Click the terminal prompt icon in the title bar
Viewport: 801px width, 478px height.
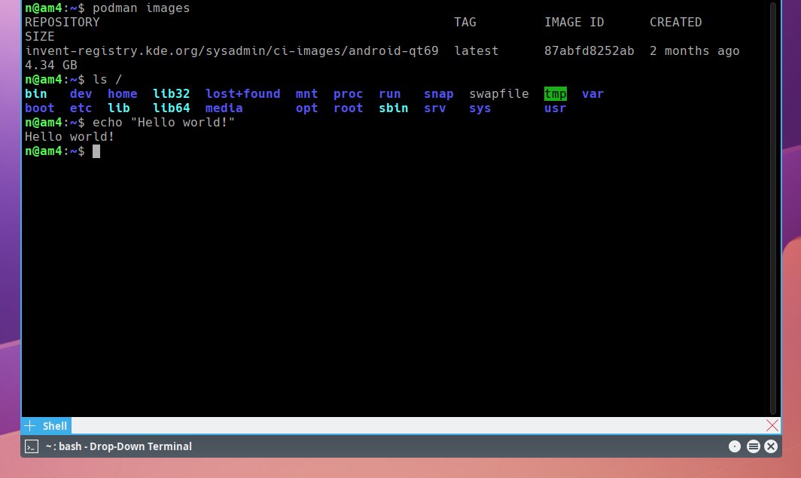[x=31, y=446]
